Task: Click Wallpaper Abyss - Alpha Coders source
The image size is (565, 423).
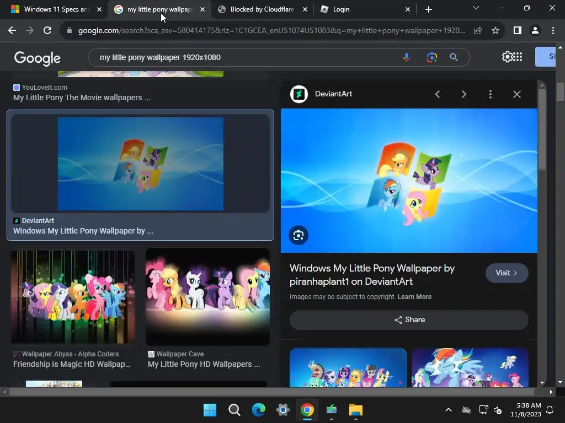Action: coord(70,354)
